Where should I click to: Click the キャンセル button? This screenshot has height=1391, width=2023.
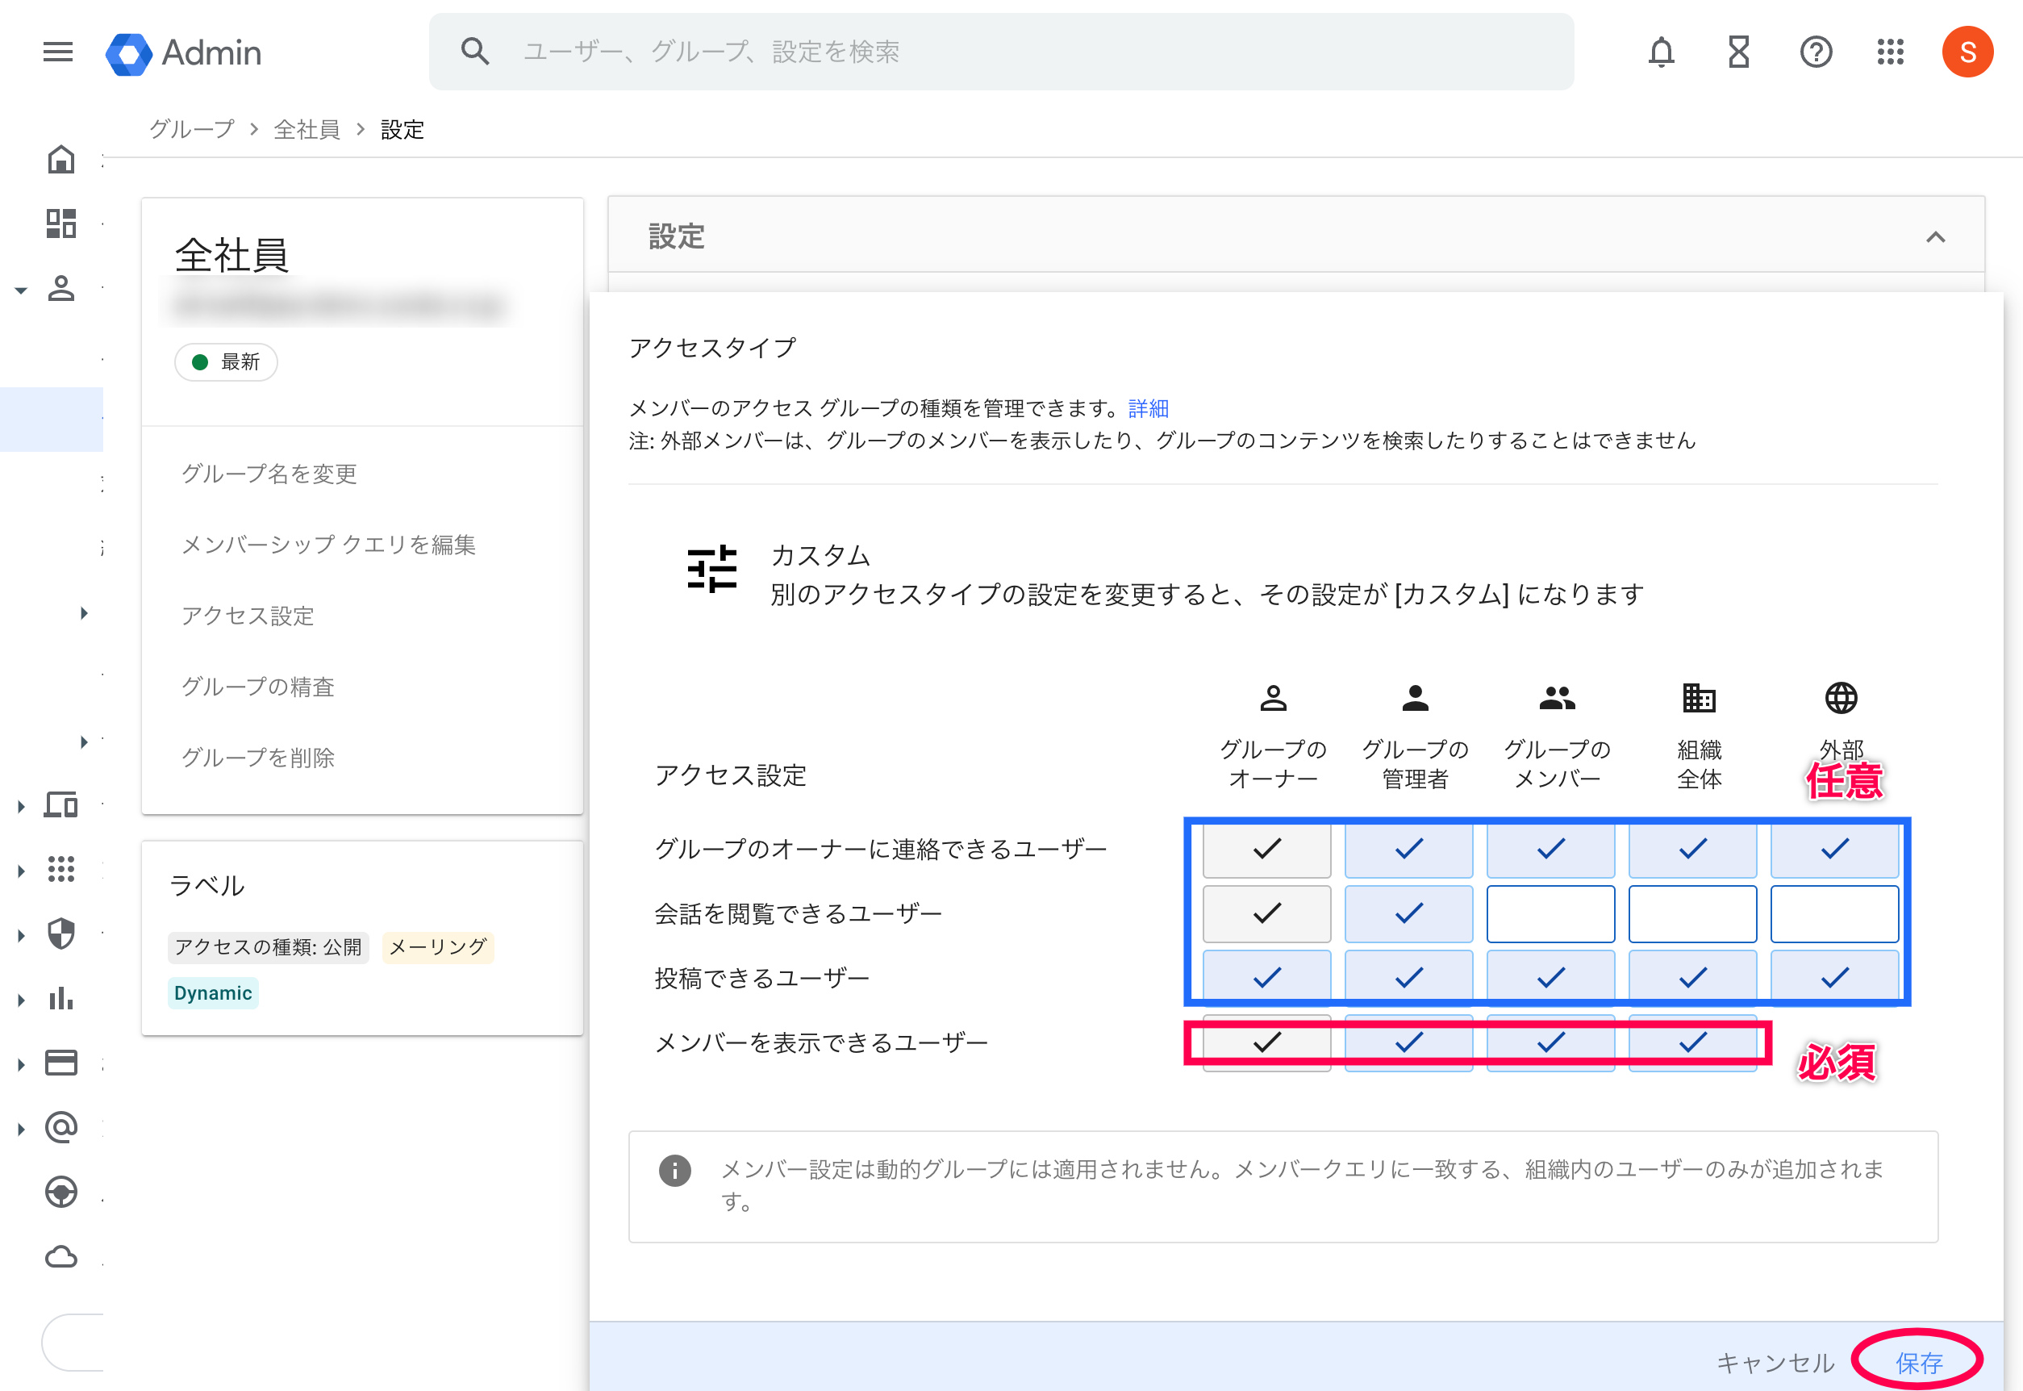[1775, 1362]
